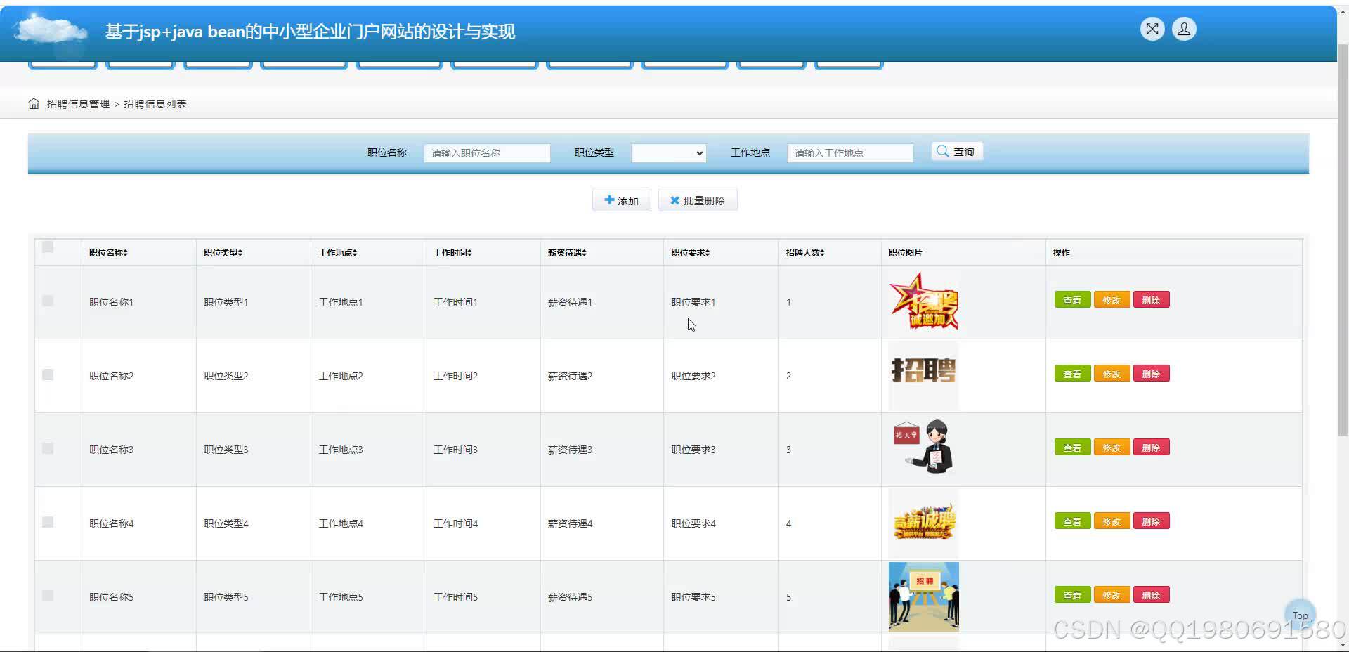Screen dimensions: 1349x652
Task: Click the magnifier query button
Action: pos(957,152)
